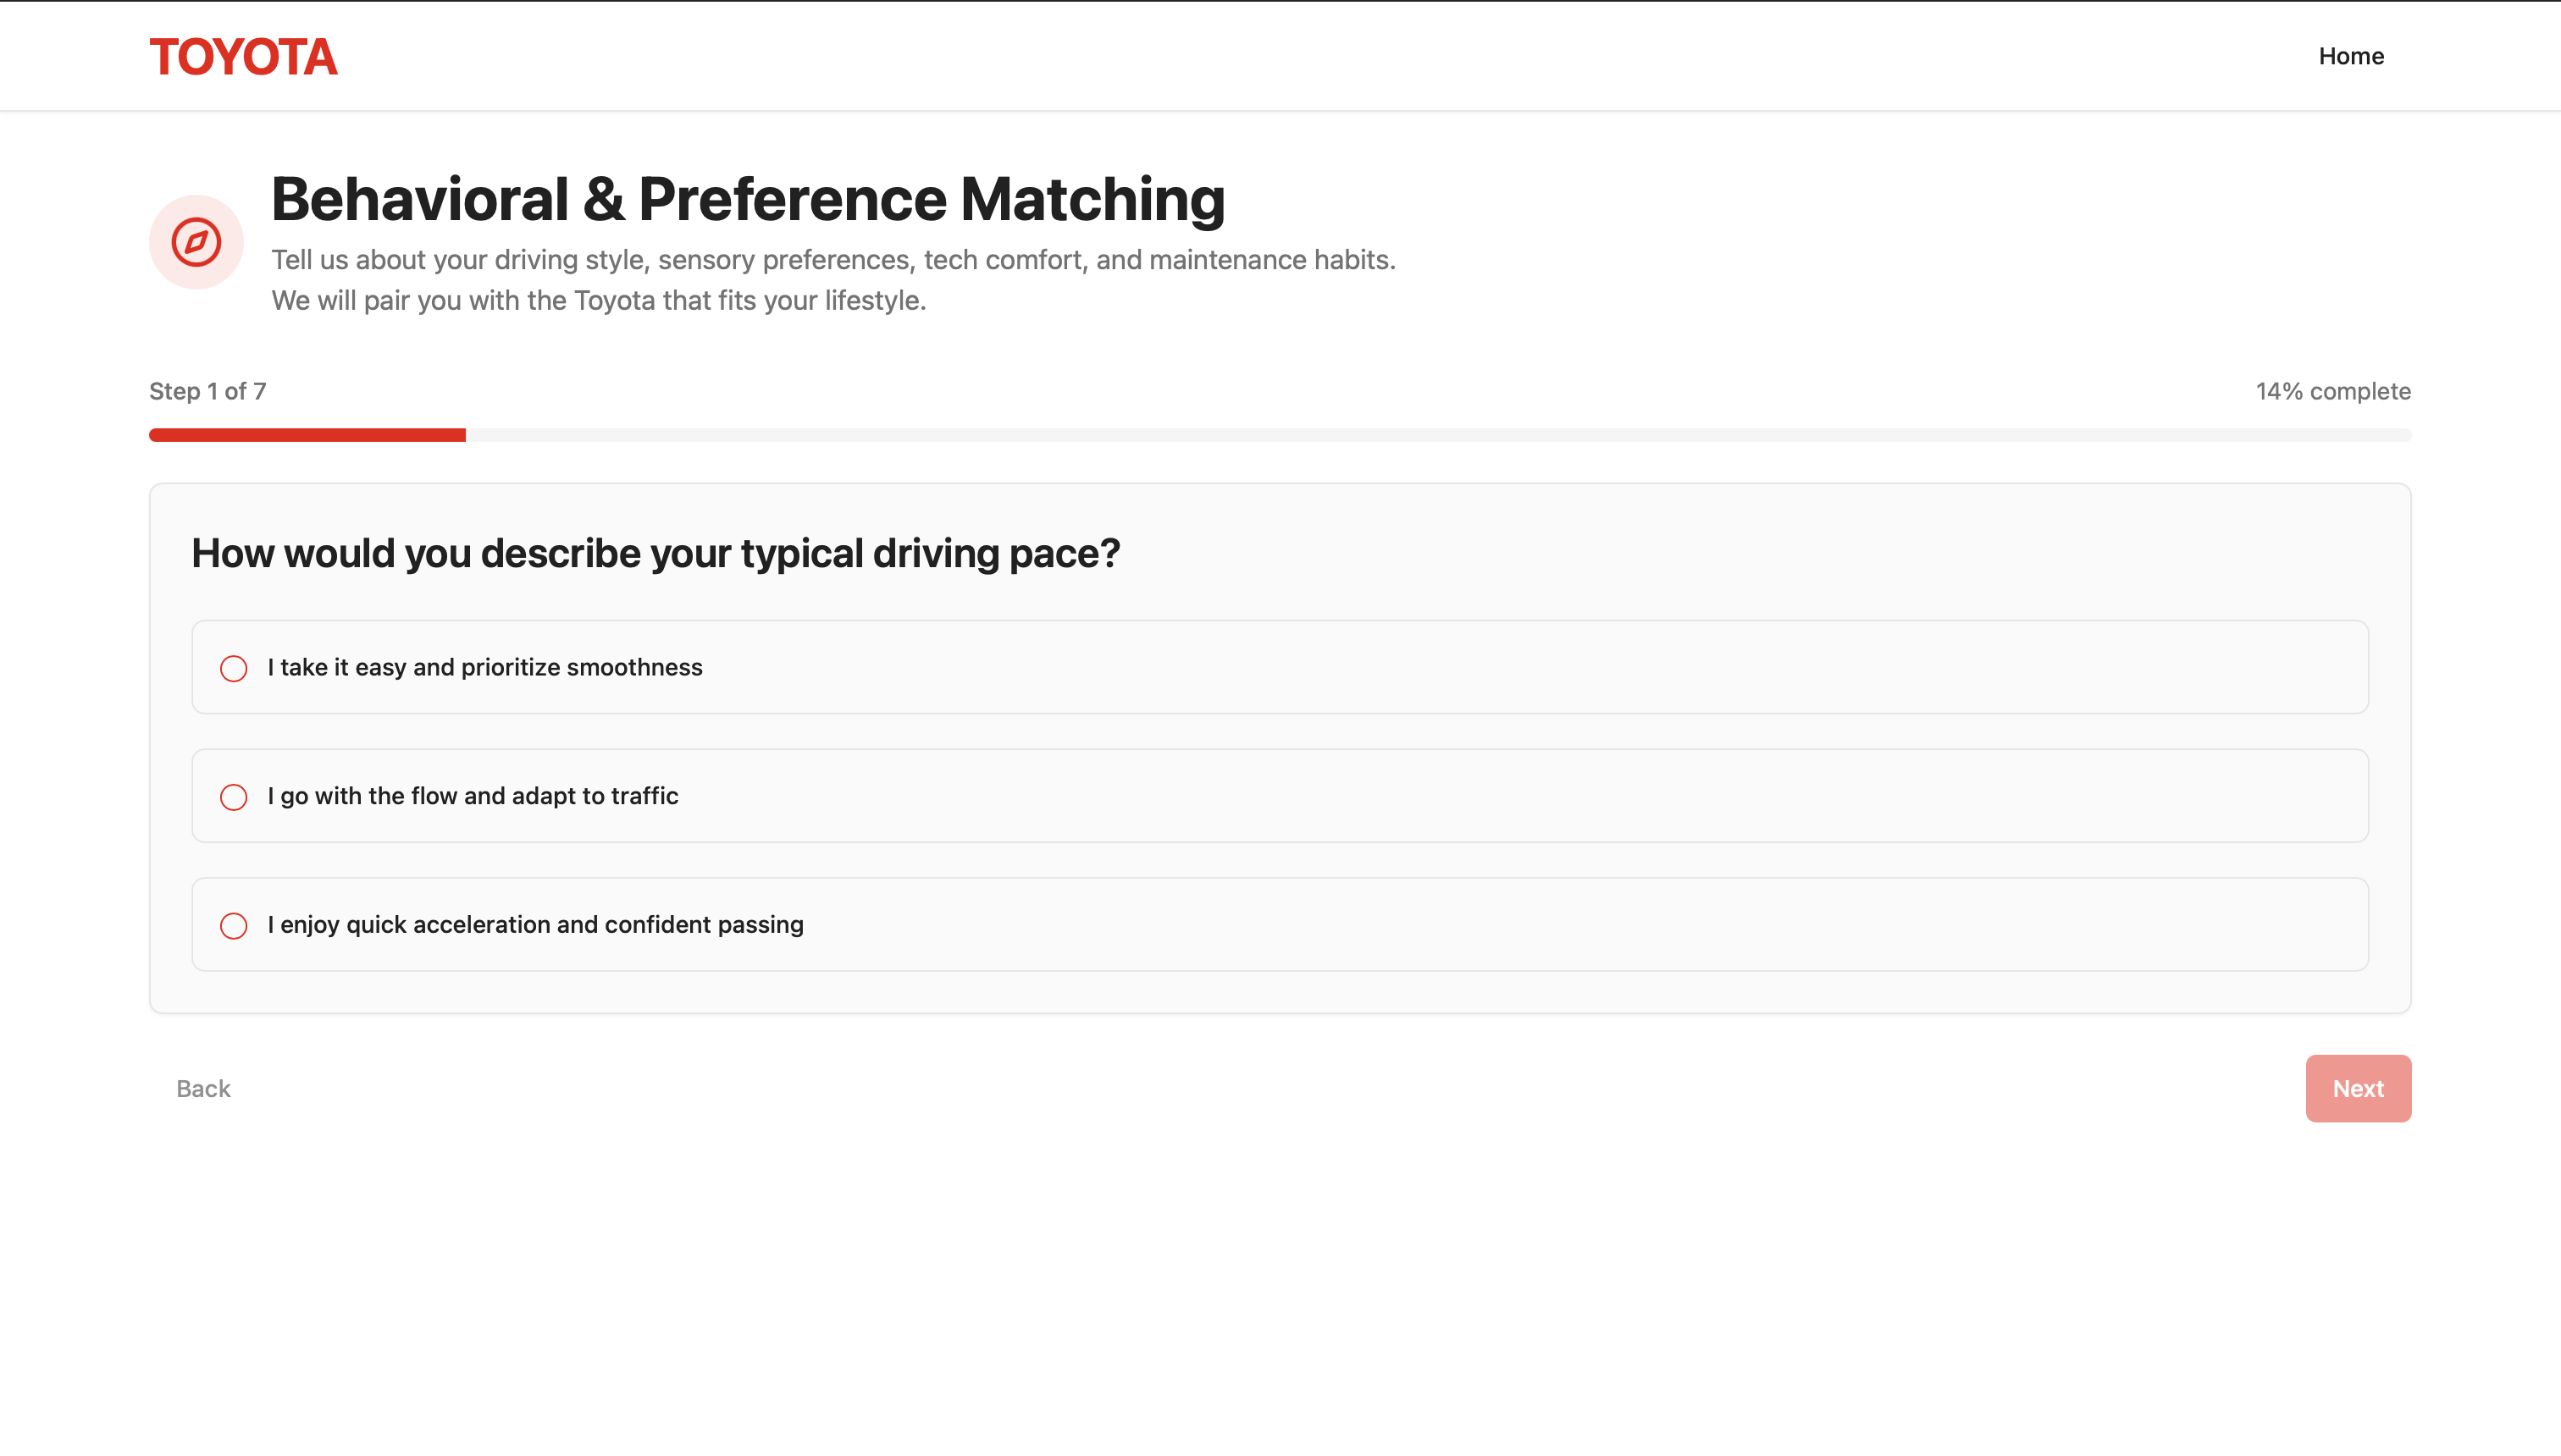
Task: Go back using the Back button
Action: tap(203, 1088)
